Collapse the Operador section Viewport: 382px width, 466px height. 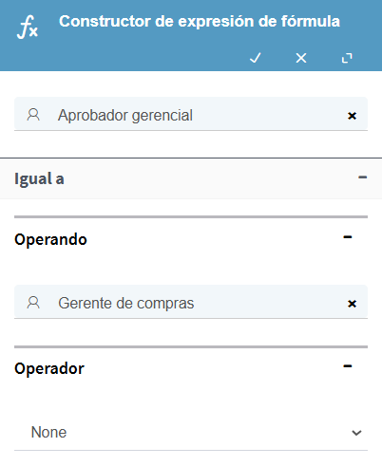point(348,366)
